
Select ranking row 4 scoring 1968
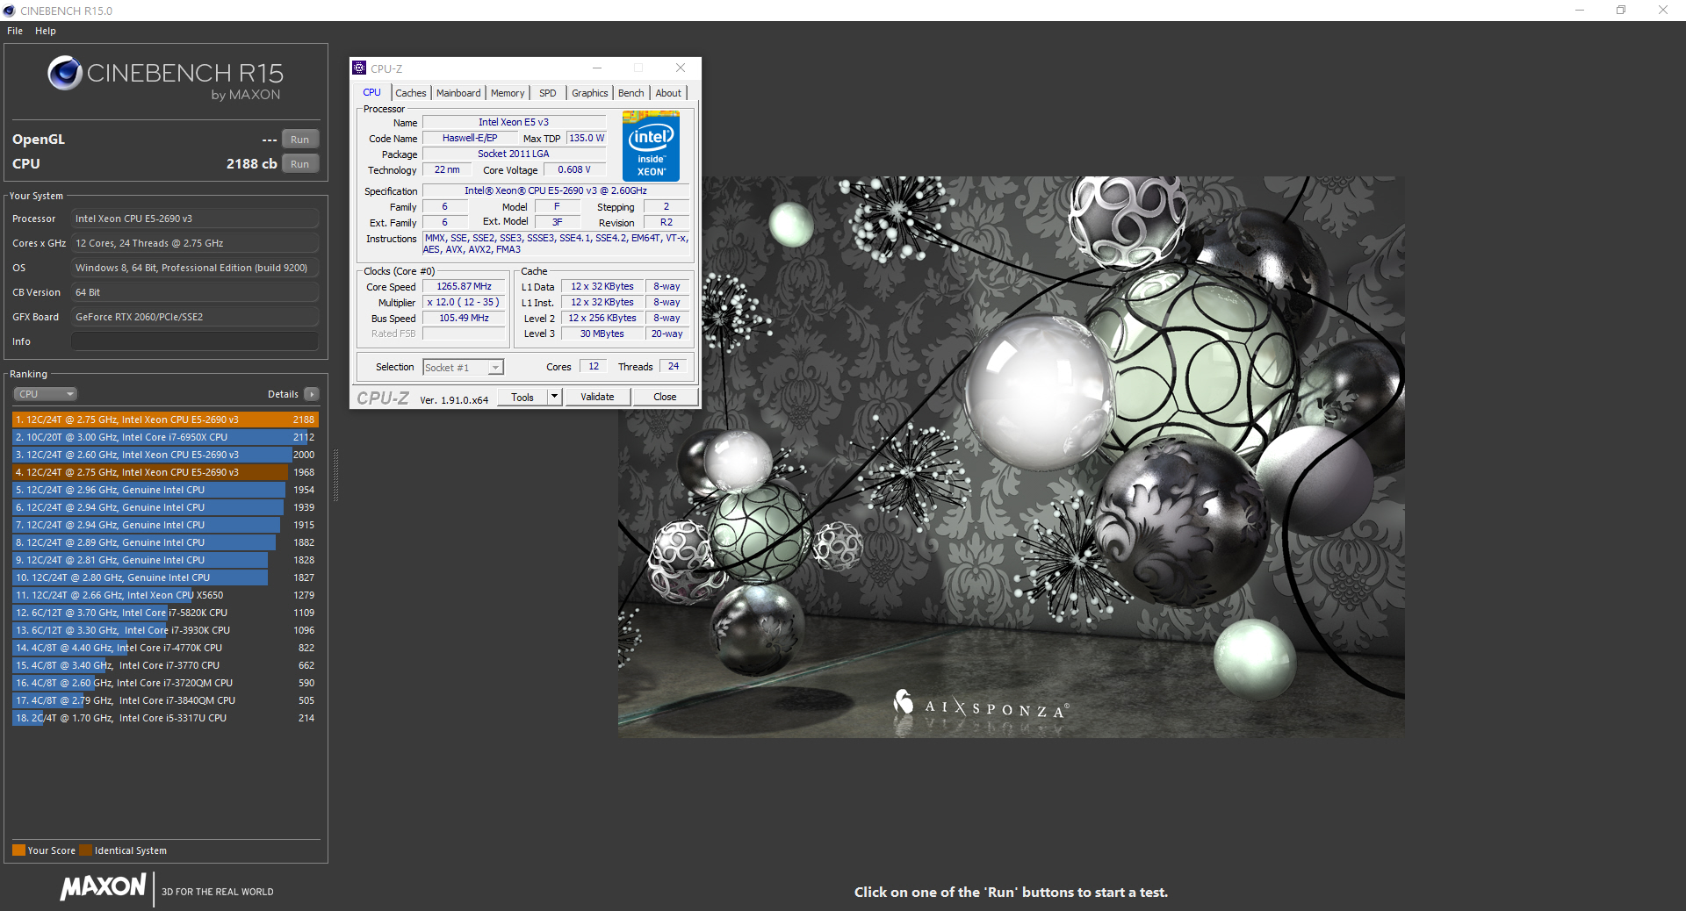click(165, 472)
